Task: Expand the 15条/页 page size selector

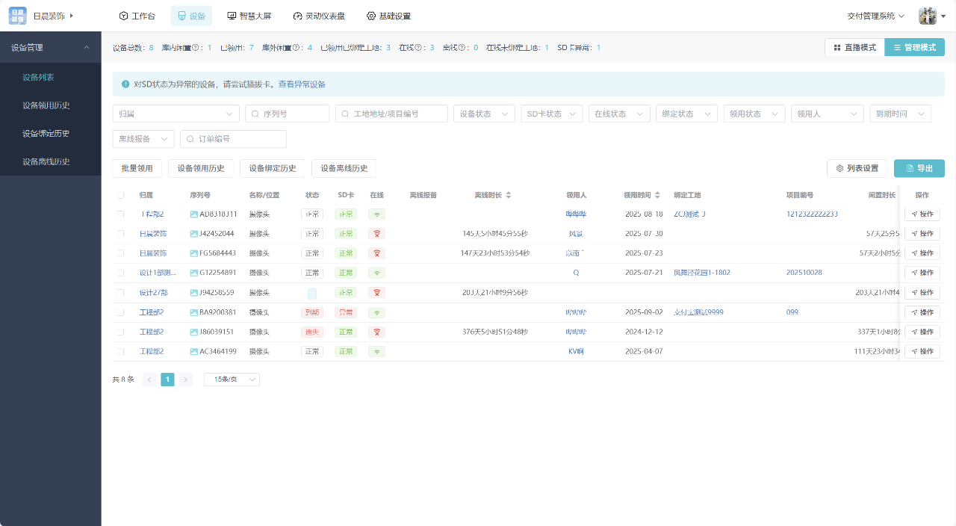Action: 232,380
